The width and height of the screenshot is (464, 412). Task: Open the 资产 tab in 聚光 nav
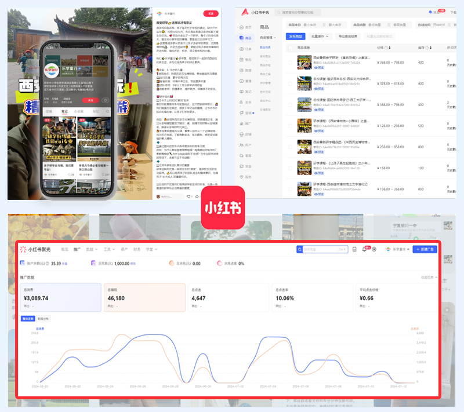point(124,249)
